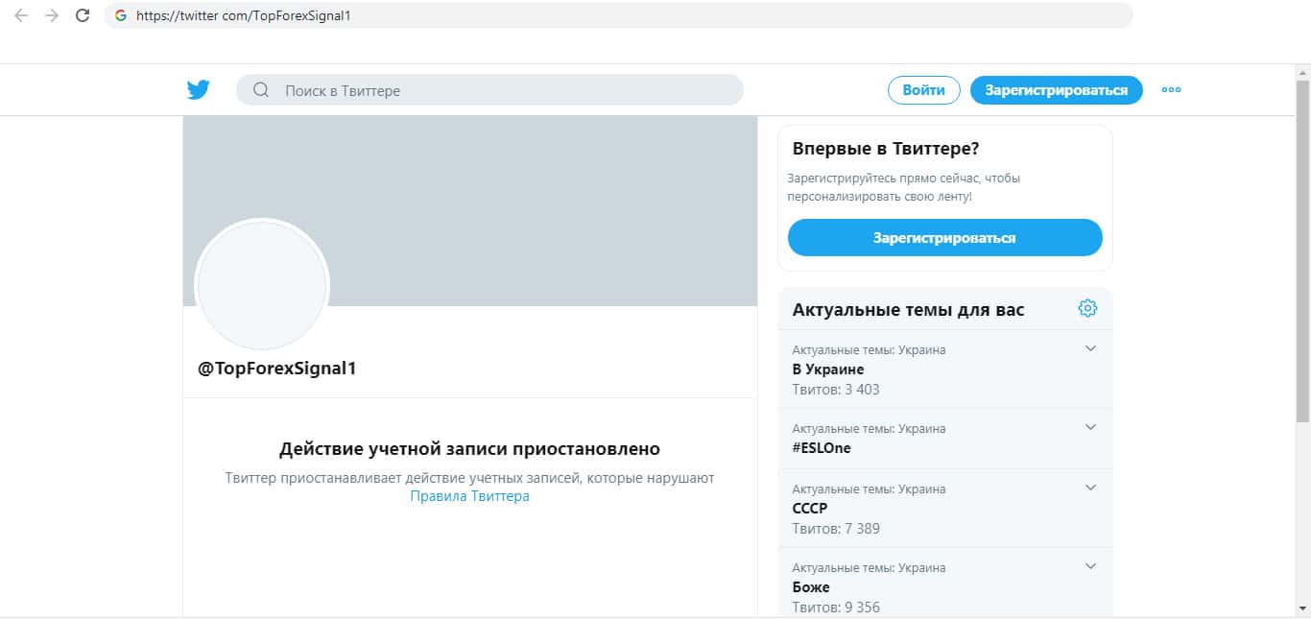Click 'Зарегистрироваться' in the top bar
The image size is (1311, 620).
pyautogui.click(x=1056, y=90)
